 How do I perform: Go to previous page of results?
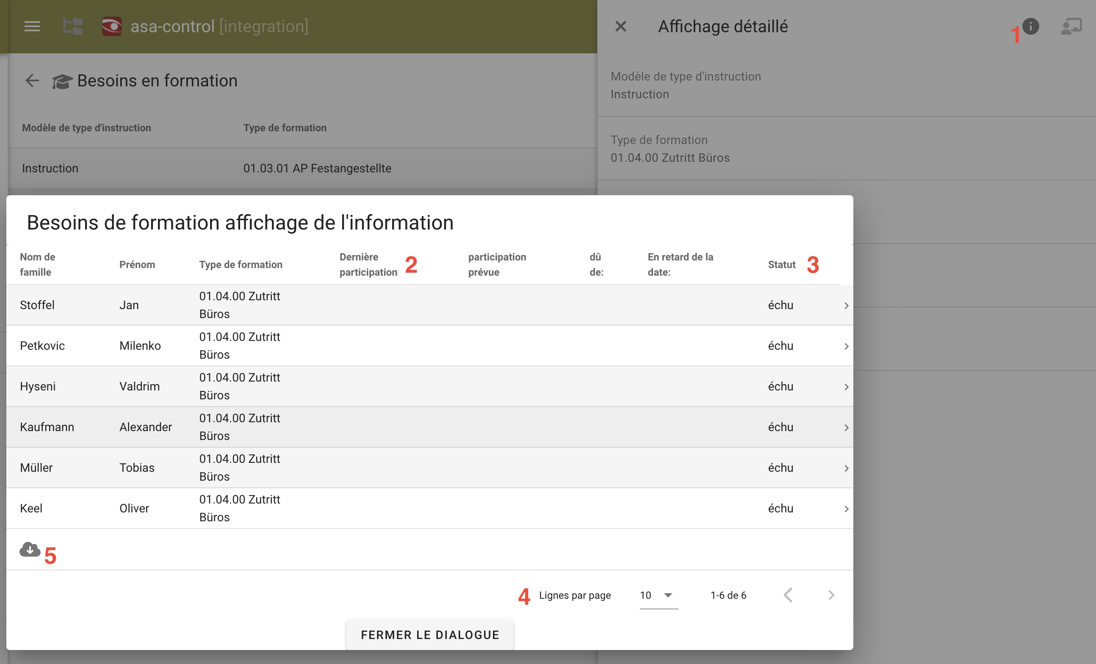[788, 595]
